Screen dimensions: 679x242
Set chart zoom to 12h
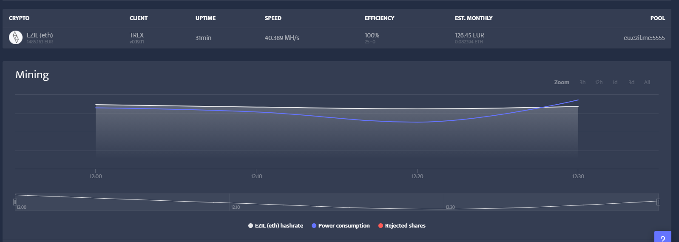(599, 83)
